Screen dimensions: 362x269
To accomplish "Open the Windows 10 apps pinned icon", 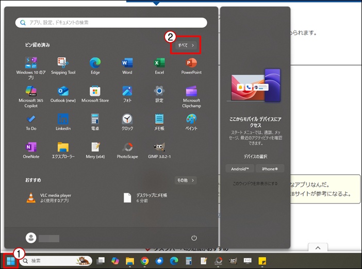I will pyautogui.click(x=31, y=68).
